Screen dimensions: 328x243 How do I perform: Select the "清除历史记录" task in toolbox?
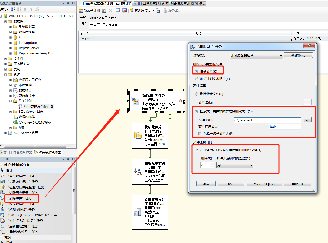[23, 193]
